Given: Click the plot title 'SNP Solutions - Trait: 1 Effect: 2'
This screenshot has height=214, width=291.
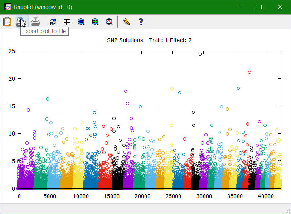Looking at the screenshot, I should [x=149, y=40].
